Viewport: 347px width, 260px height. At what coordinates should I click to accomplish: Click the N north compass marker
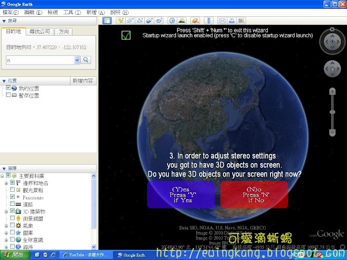(332, 29)
